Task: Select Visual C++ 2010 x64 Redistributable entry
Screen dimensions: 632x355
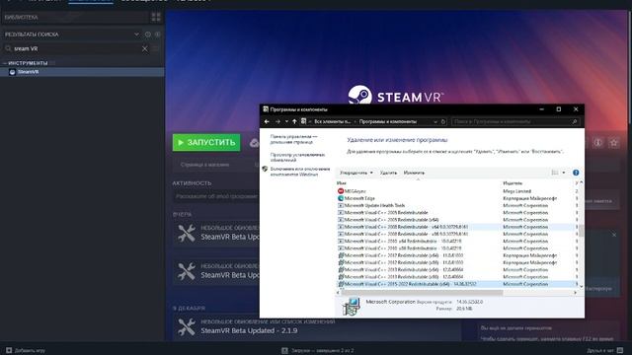Action: pyautogui.click(x=457, y=241)
